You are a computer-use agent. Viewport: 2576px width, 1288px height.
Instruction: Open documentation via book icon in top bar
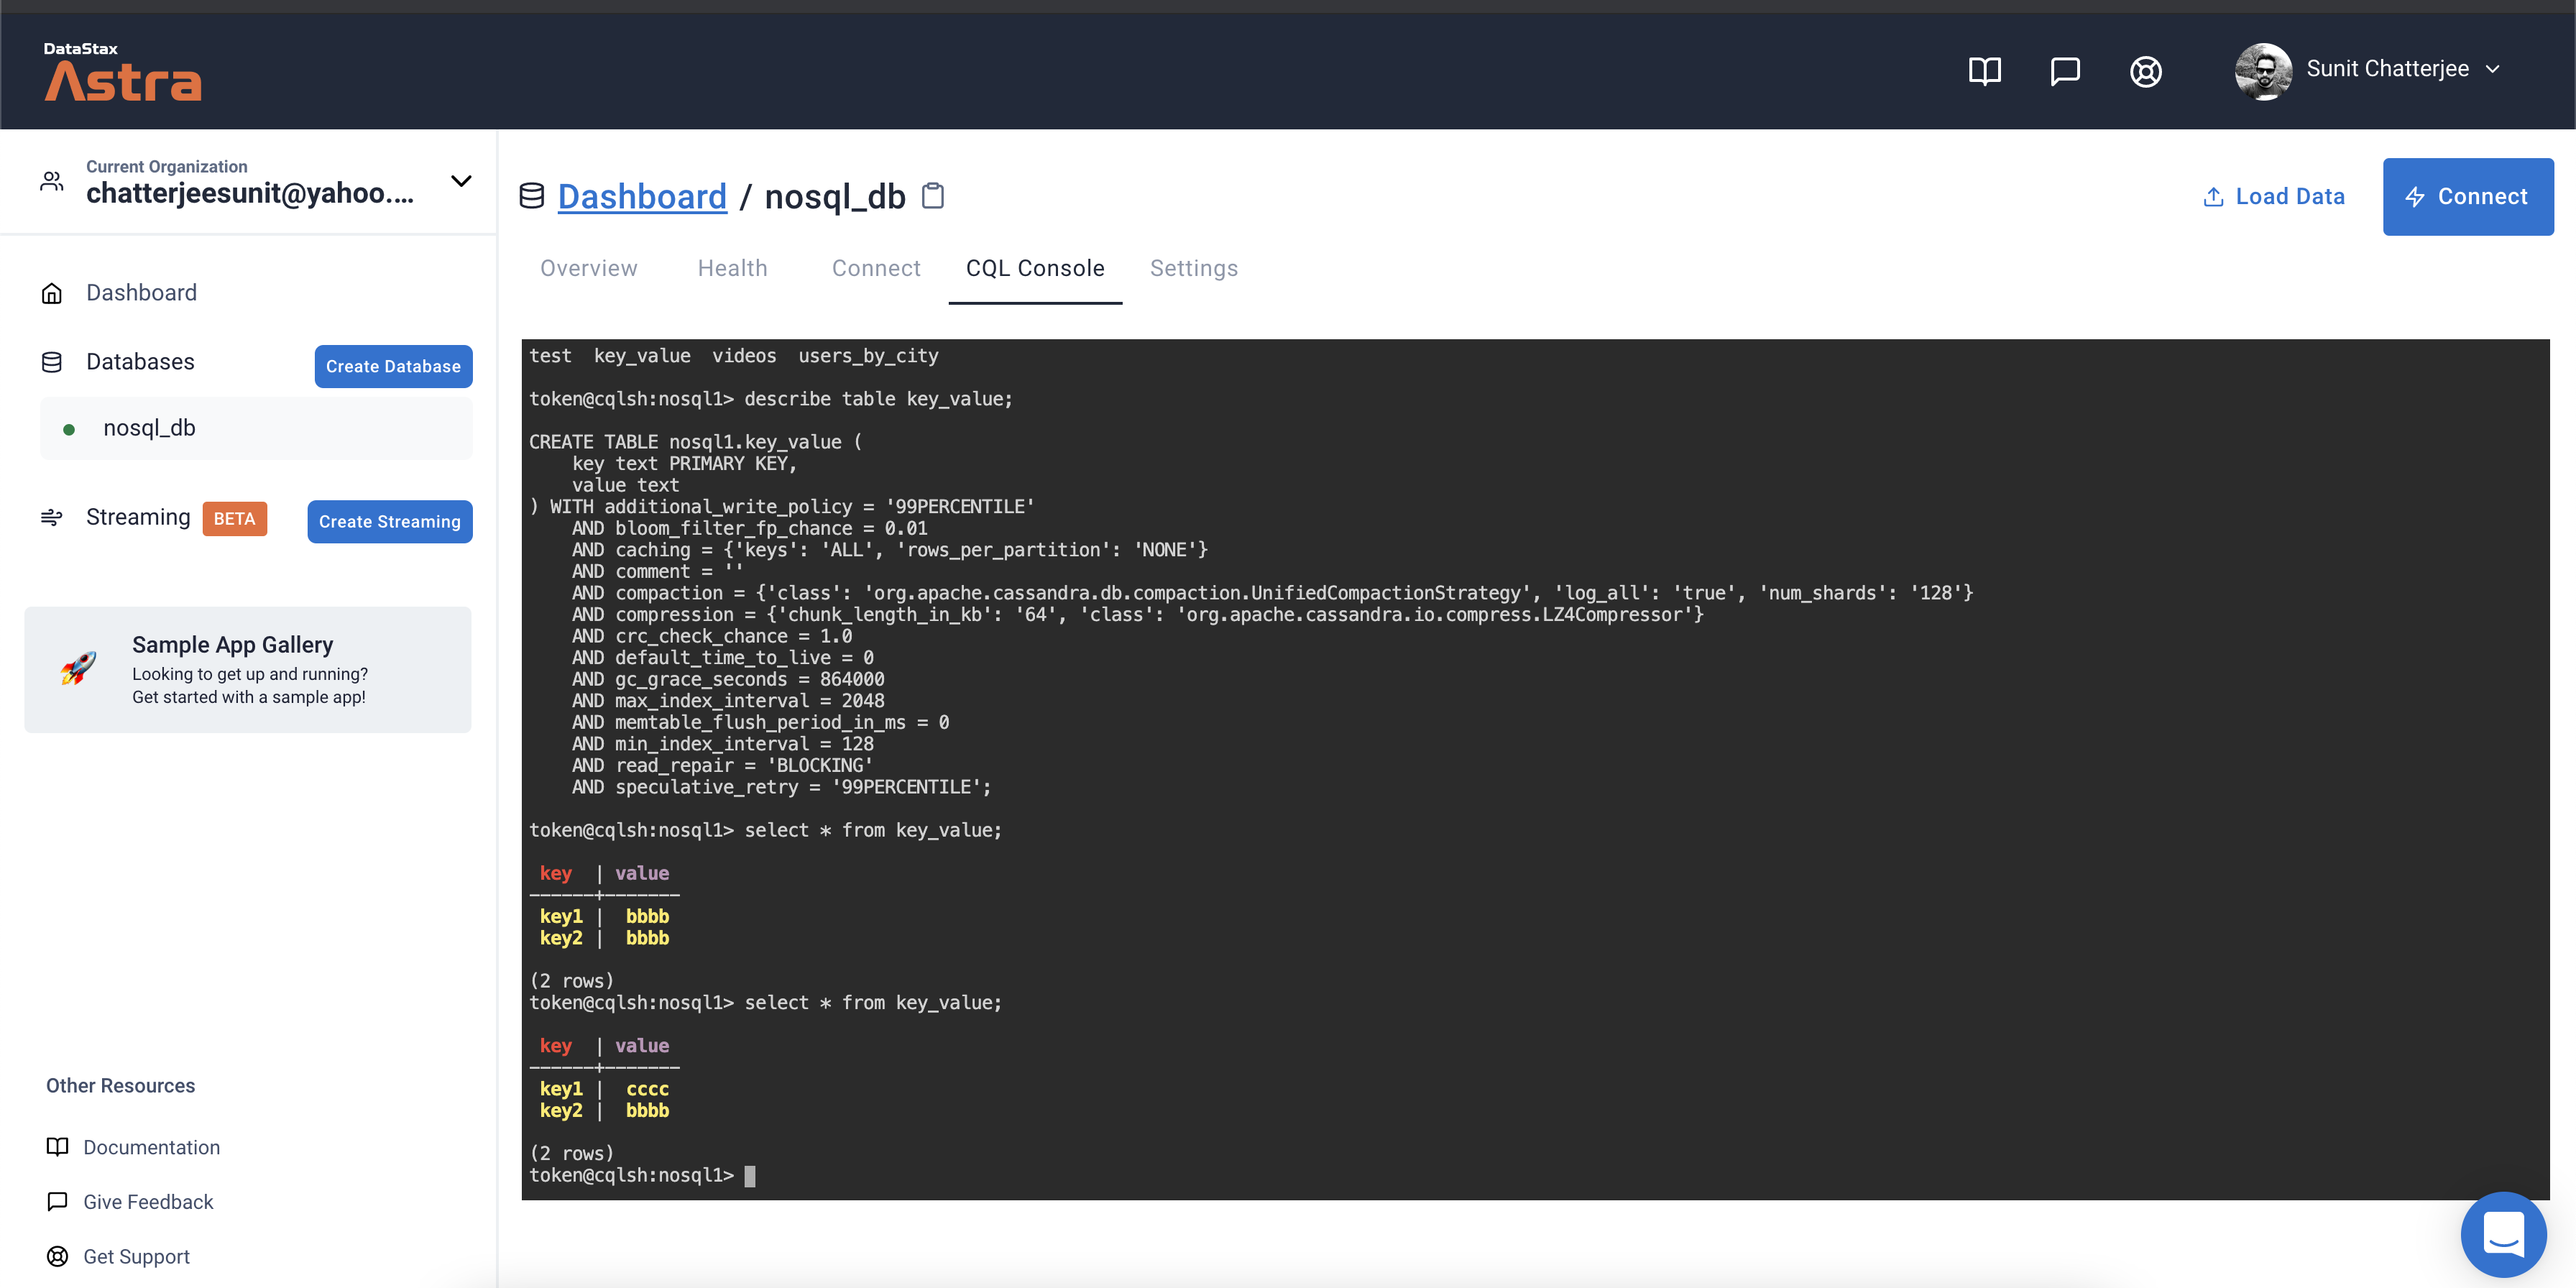(1985, 70)
